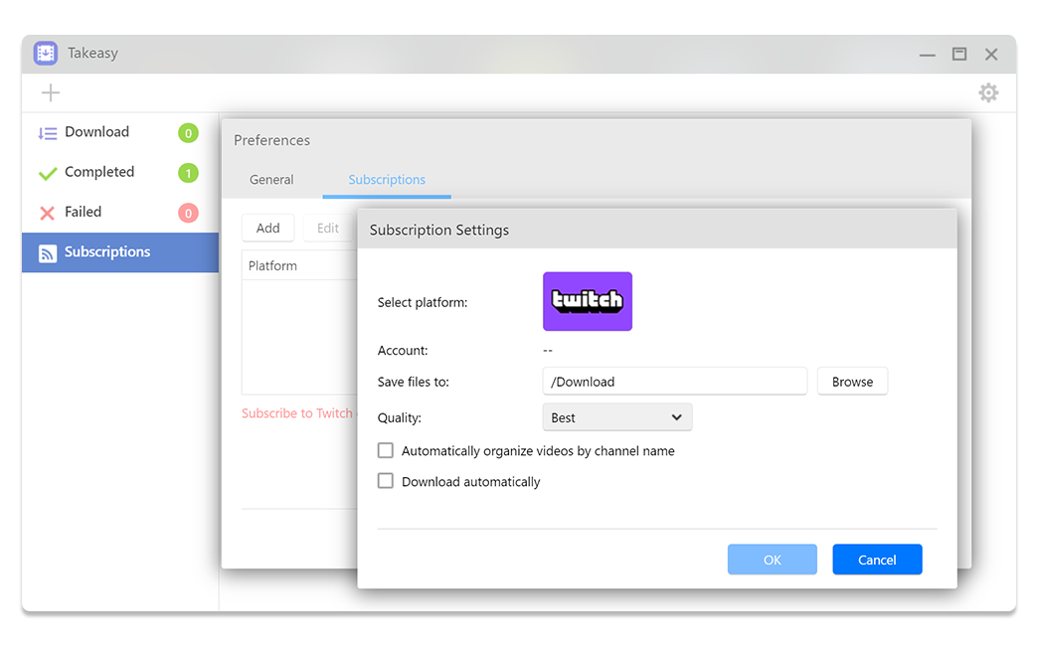Click the Edit button in Preferences
The height and width of the screenshot is (647, 1038).
[328, 229]
